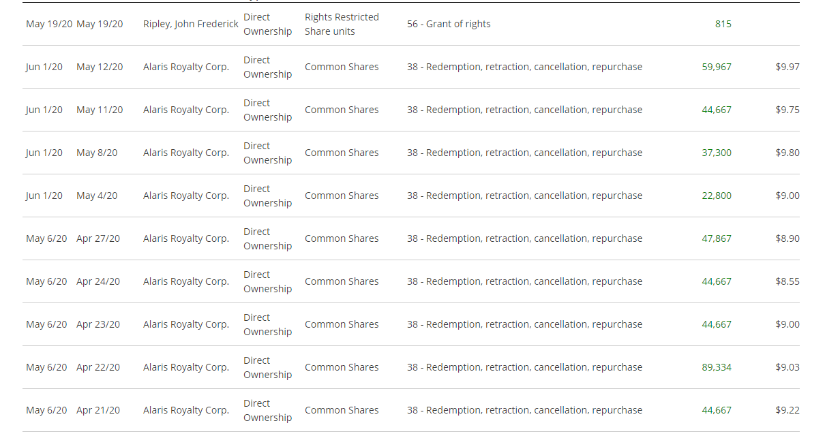Click Alaris Royalty Corp. on Apr 27/20 row
825x436 pixels.
186,238
